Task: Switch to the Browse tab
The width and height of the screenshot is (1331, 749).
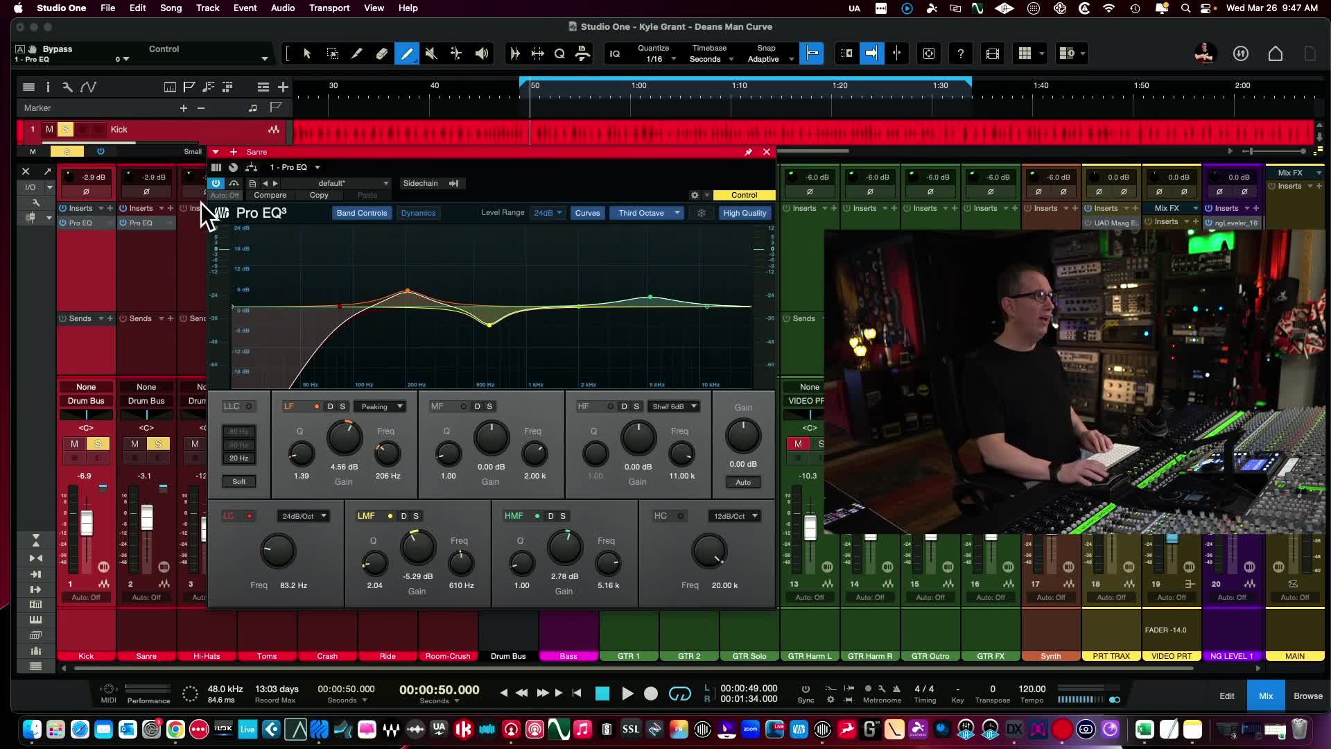Action: [1307, 696]
